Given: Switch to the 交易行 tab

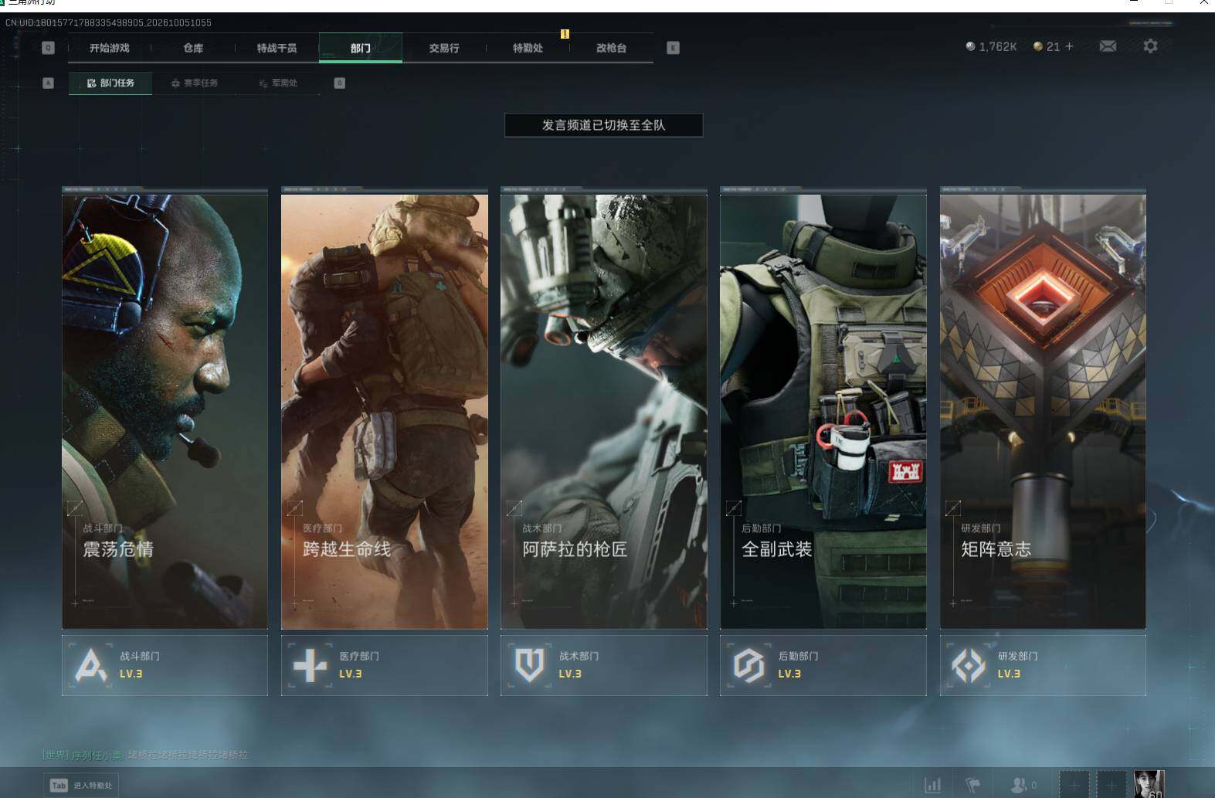Looking at the screenshot, I should (444, 48).
